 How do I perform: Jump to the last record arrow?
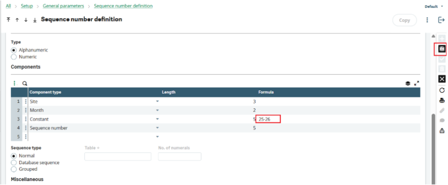35,20
